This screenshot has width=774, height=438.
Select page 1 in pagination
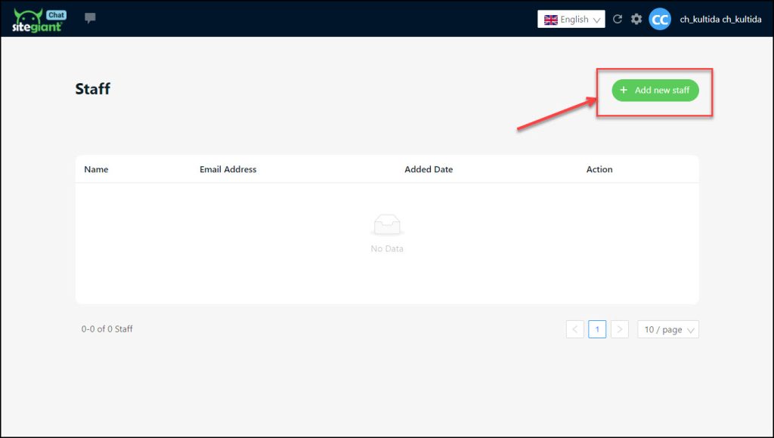pos(597,329)
